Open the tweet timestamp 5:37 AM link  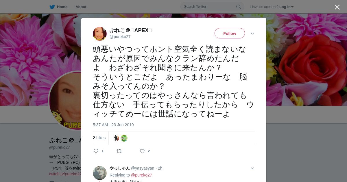pyautogui.click(x=113, y=125)
